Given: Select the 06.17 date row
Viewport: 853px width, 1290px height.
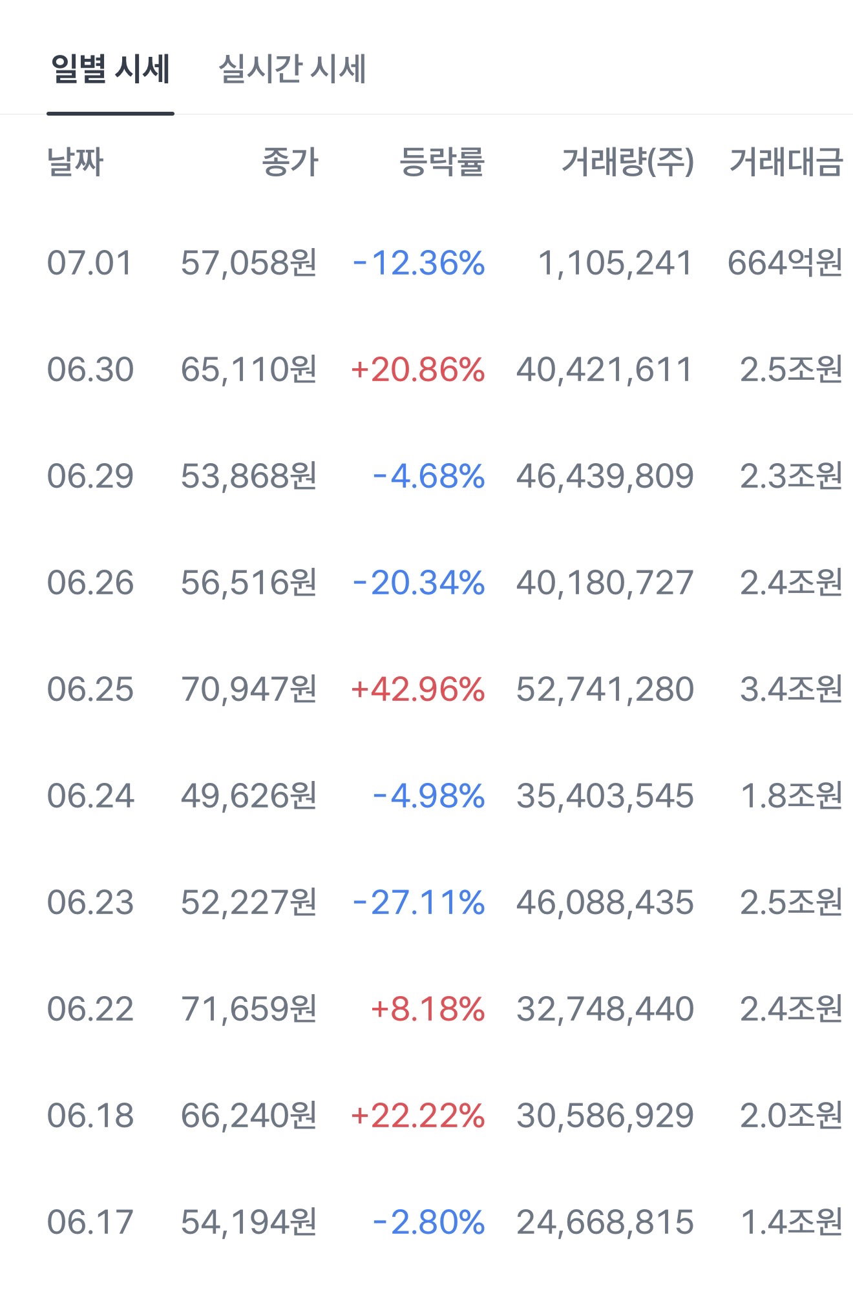Looking at the screenshot, I should pyautogui.click(x=426, y=1223).
